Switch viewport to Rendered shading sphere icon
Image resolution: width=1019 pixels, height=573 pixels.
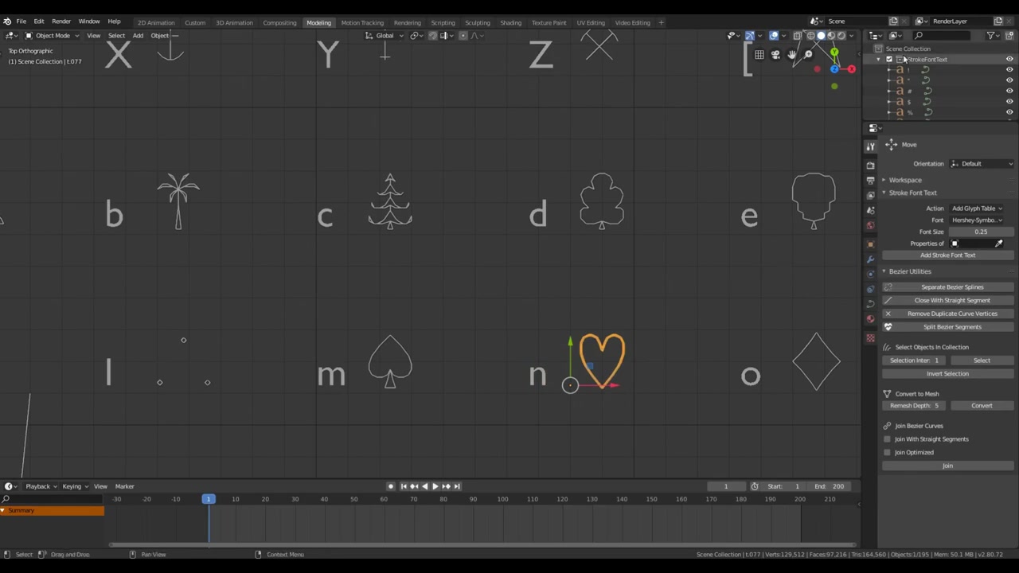(x=841, y=35)
